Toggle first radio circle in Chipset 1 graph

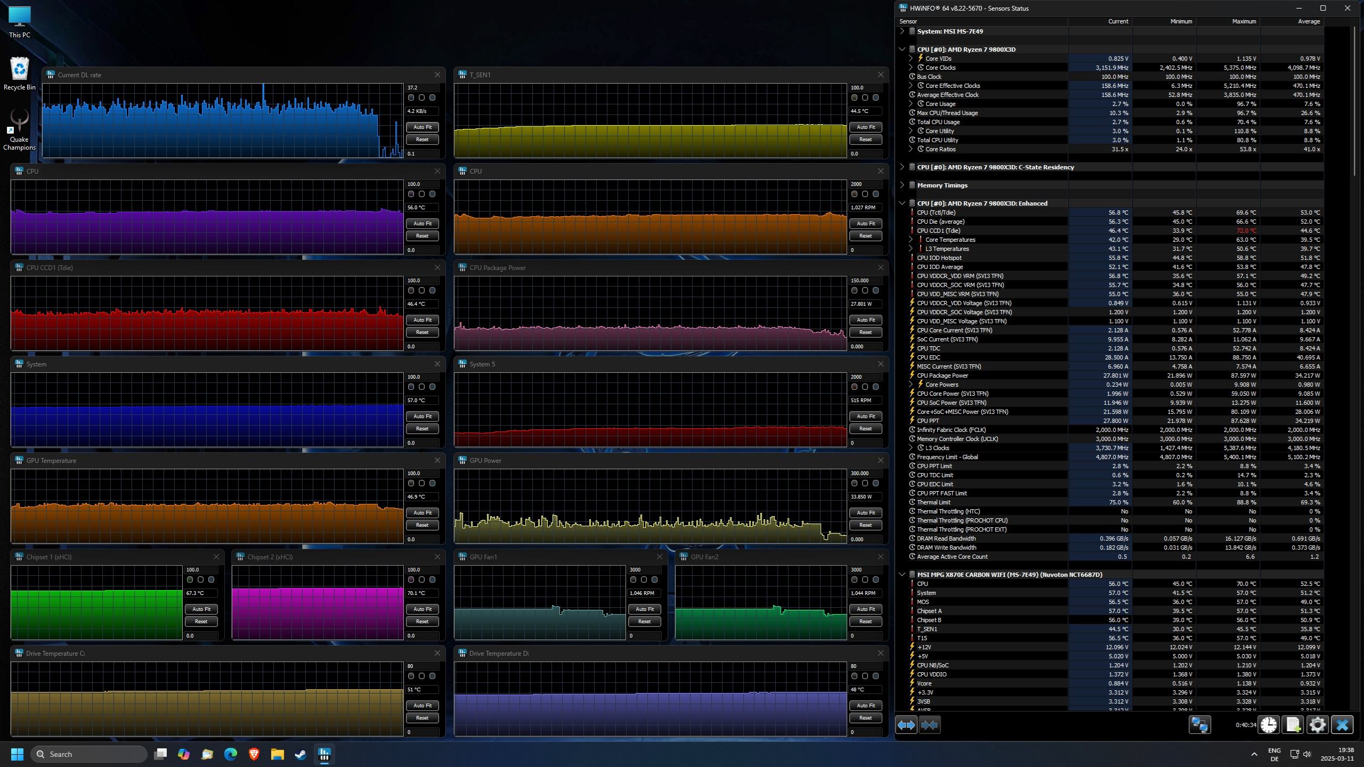coord(190,580)
